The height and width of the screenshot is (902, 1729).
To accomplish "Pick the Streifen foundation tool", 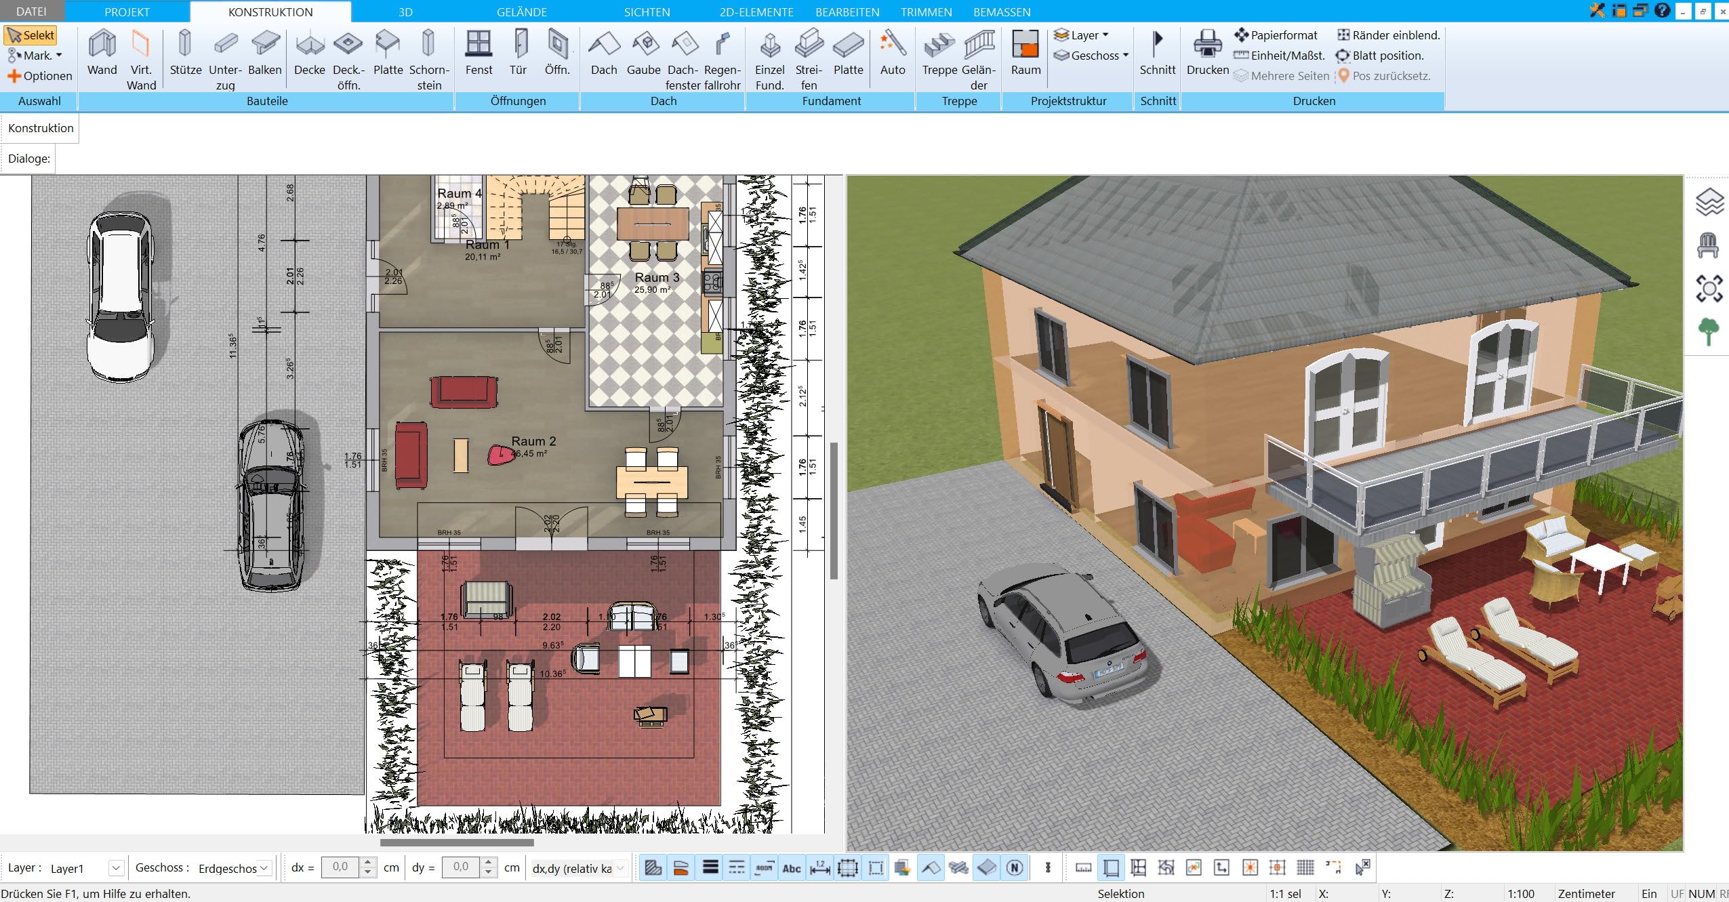I will pos(809,60).
